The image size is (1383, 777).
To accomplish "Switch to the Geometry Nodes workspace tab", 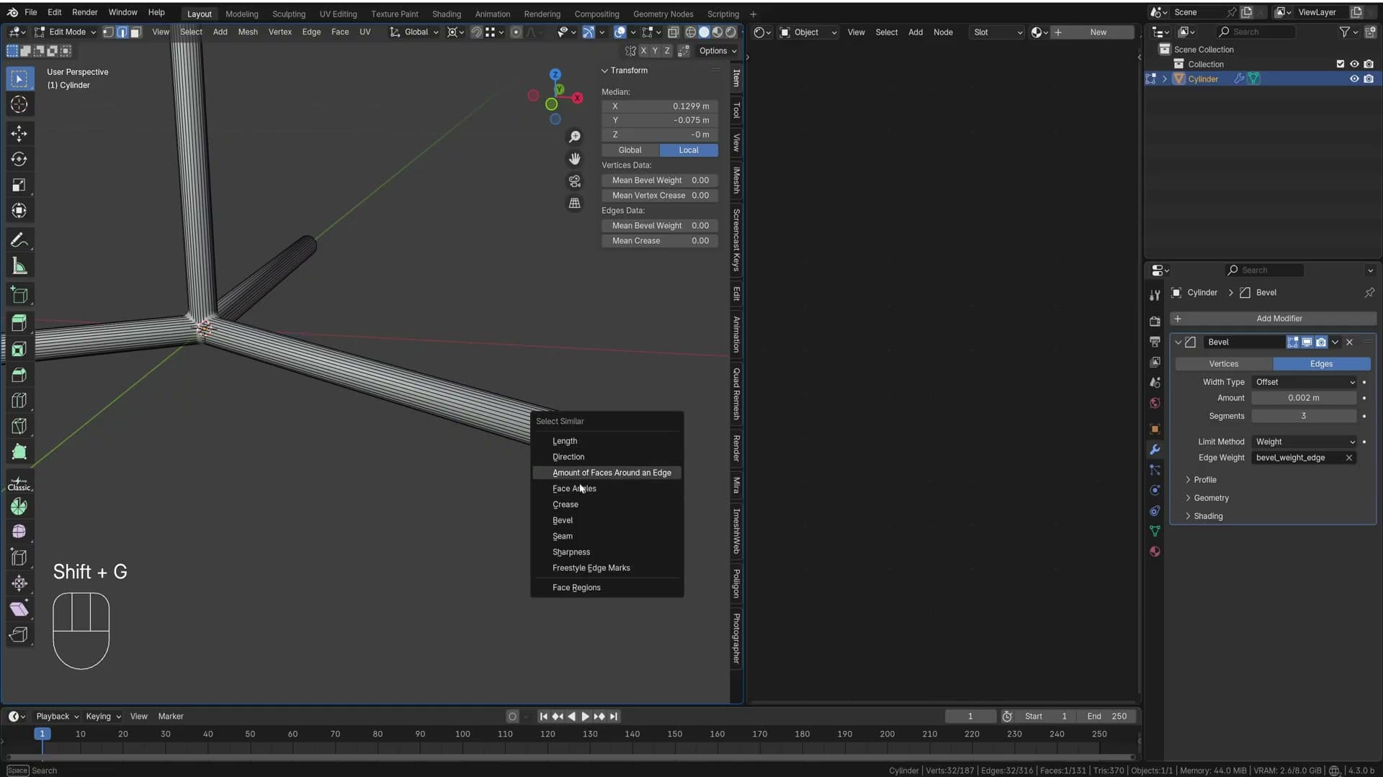I will click(x=663, y=14).
